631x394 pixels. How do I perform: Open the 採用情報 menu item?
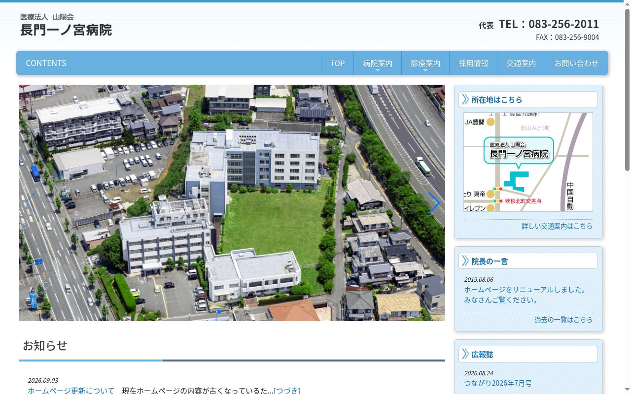coord(473,63)
